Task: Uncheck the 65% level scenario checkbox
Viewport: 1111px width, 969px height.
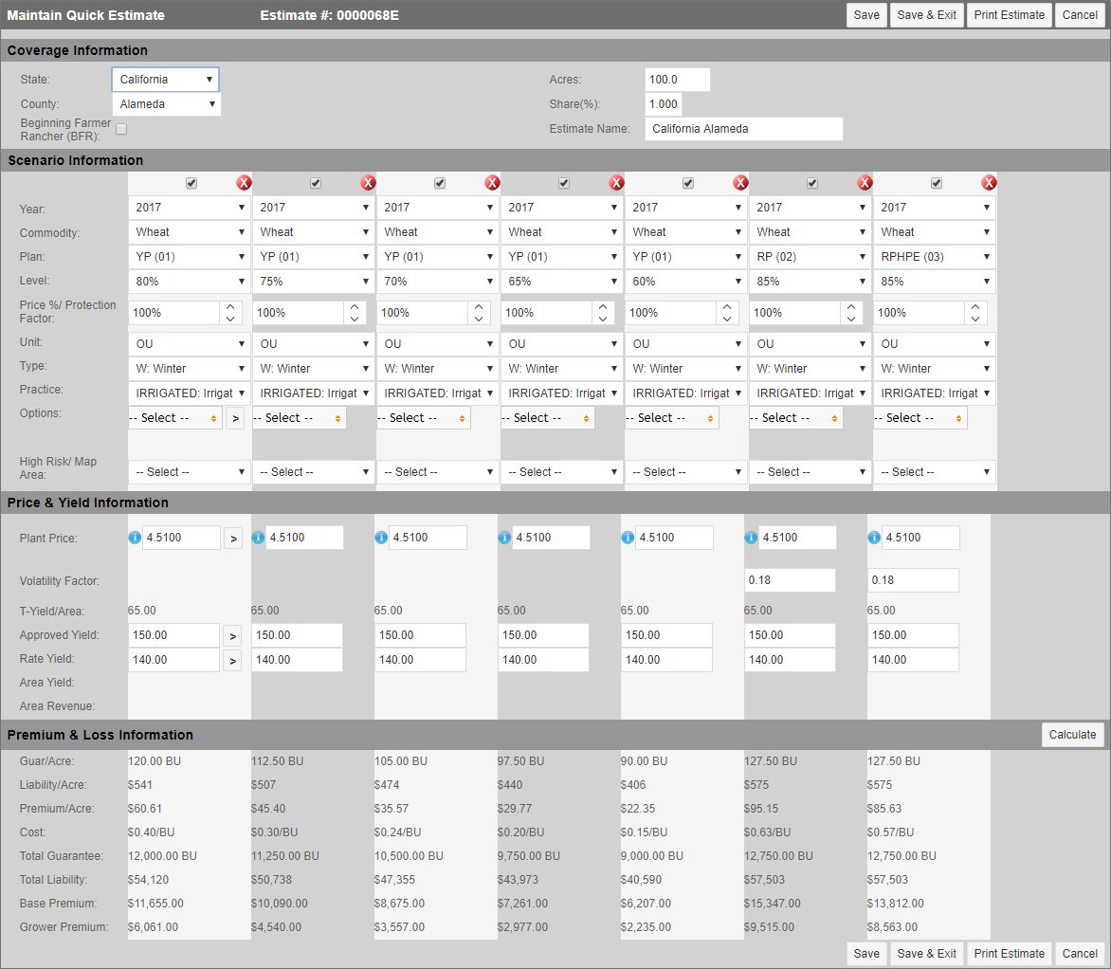Action: [564, 183]
